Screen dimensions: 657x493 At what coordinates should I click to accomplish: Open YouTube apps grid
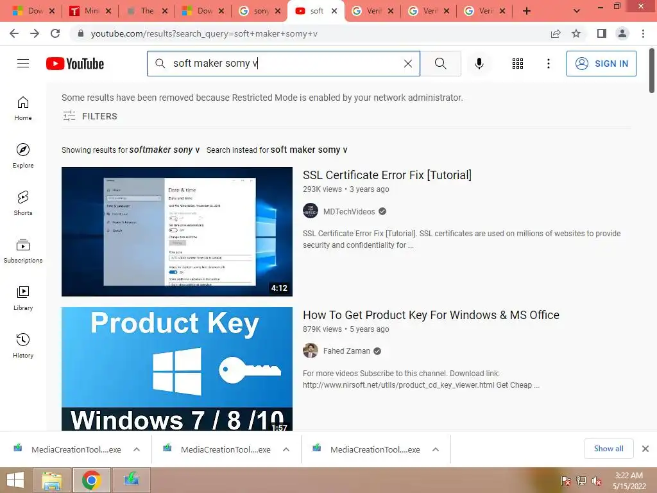tap(518, 64)
